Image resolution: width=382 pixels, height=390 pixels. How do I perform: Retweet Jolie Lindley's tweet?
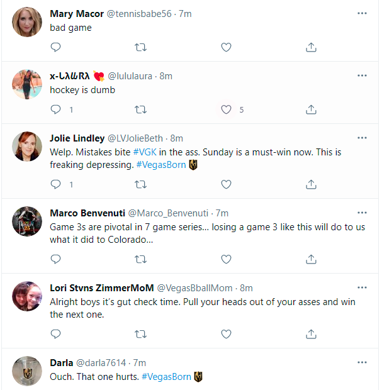(x=141, y=184)
